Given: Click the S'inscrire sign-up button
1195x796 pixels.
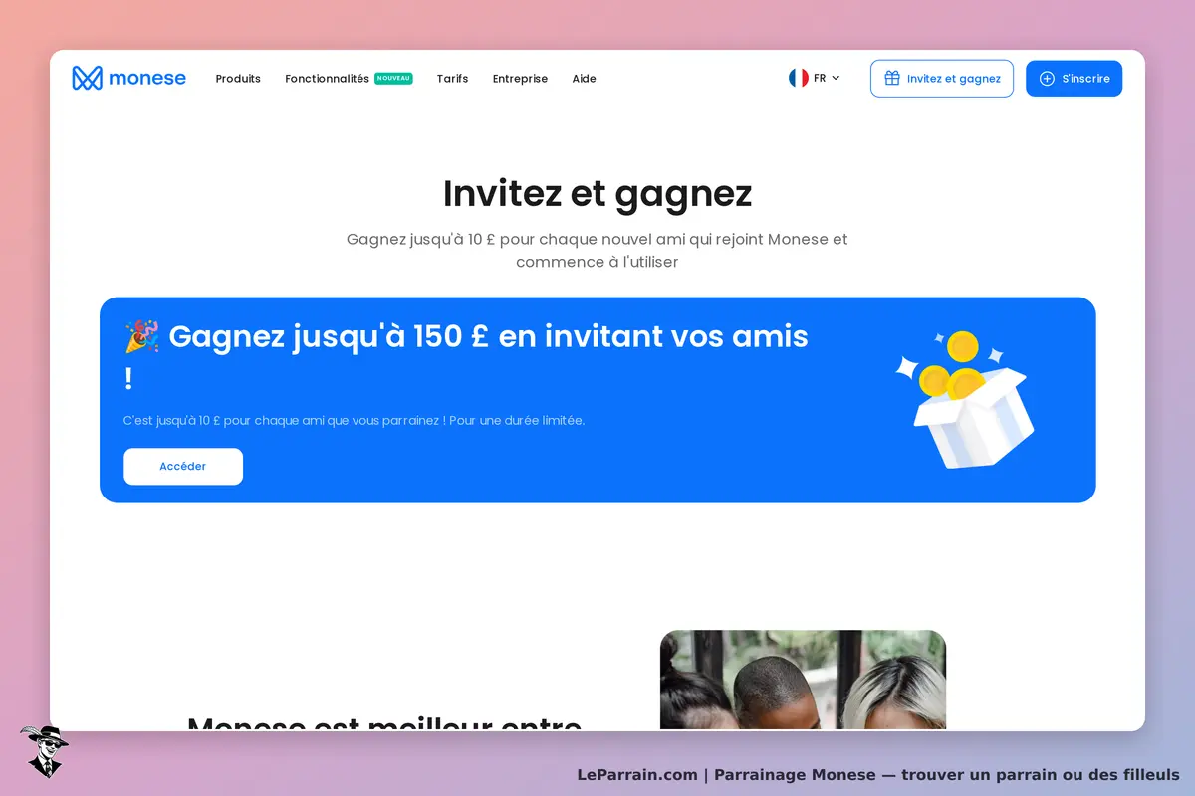Looking at the screenshot, I should (x=1074, y=79).
